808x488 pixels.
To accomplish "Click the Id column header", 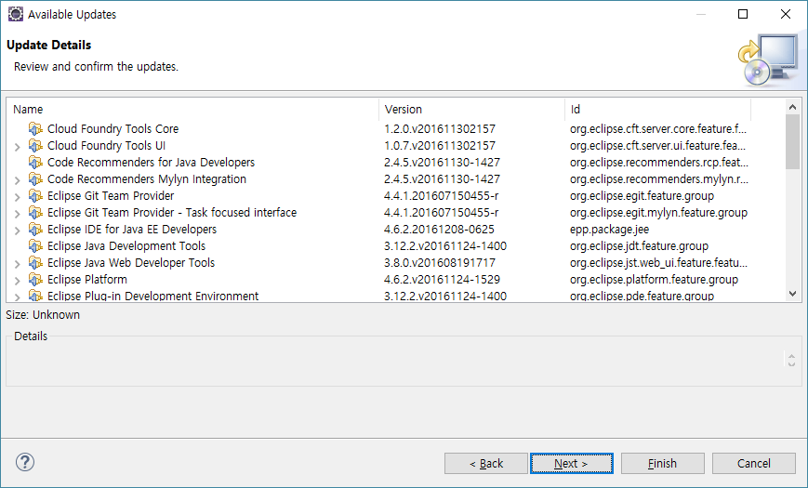I will click(657, 110).
